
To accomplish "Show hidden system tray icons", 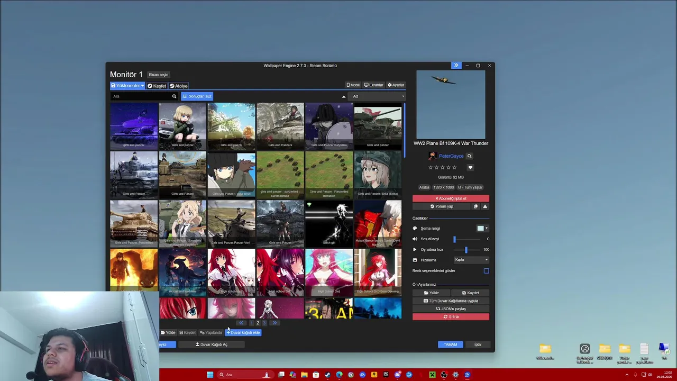I will point(627,375).
